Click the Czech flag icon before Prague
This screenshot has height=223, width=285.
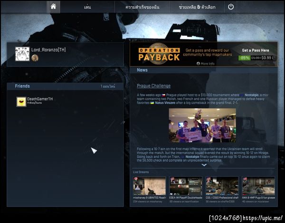[x=163, y=95]
